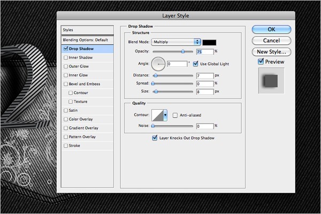Click the style preview thumbnail

(271, 81)
